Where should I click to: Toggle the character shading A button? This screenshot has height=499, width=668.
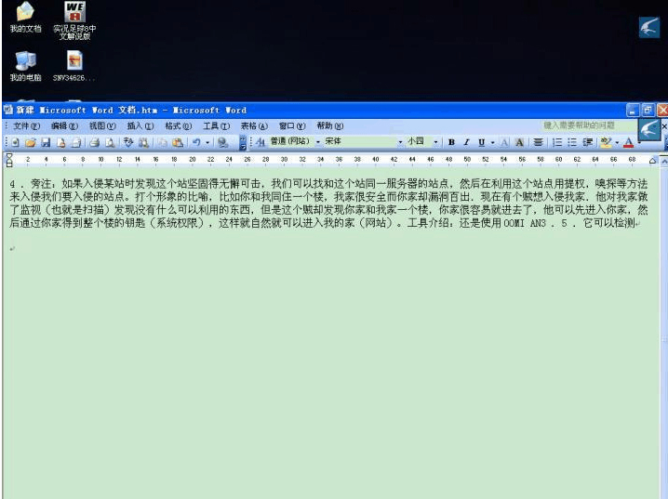[519, 142]
